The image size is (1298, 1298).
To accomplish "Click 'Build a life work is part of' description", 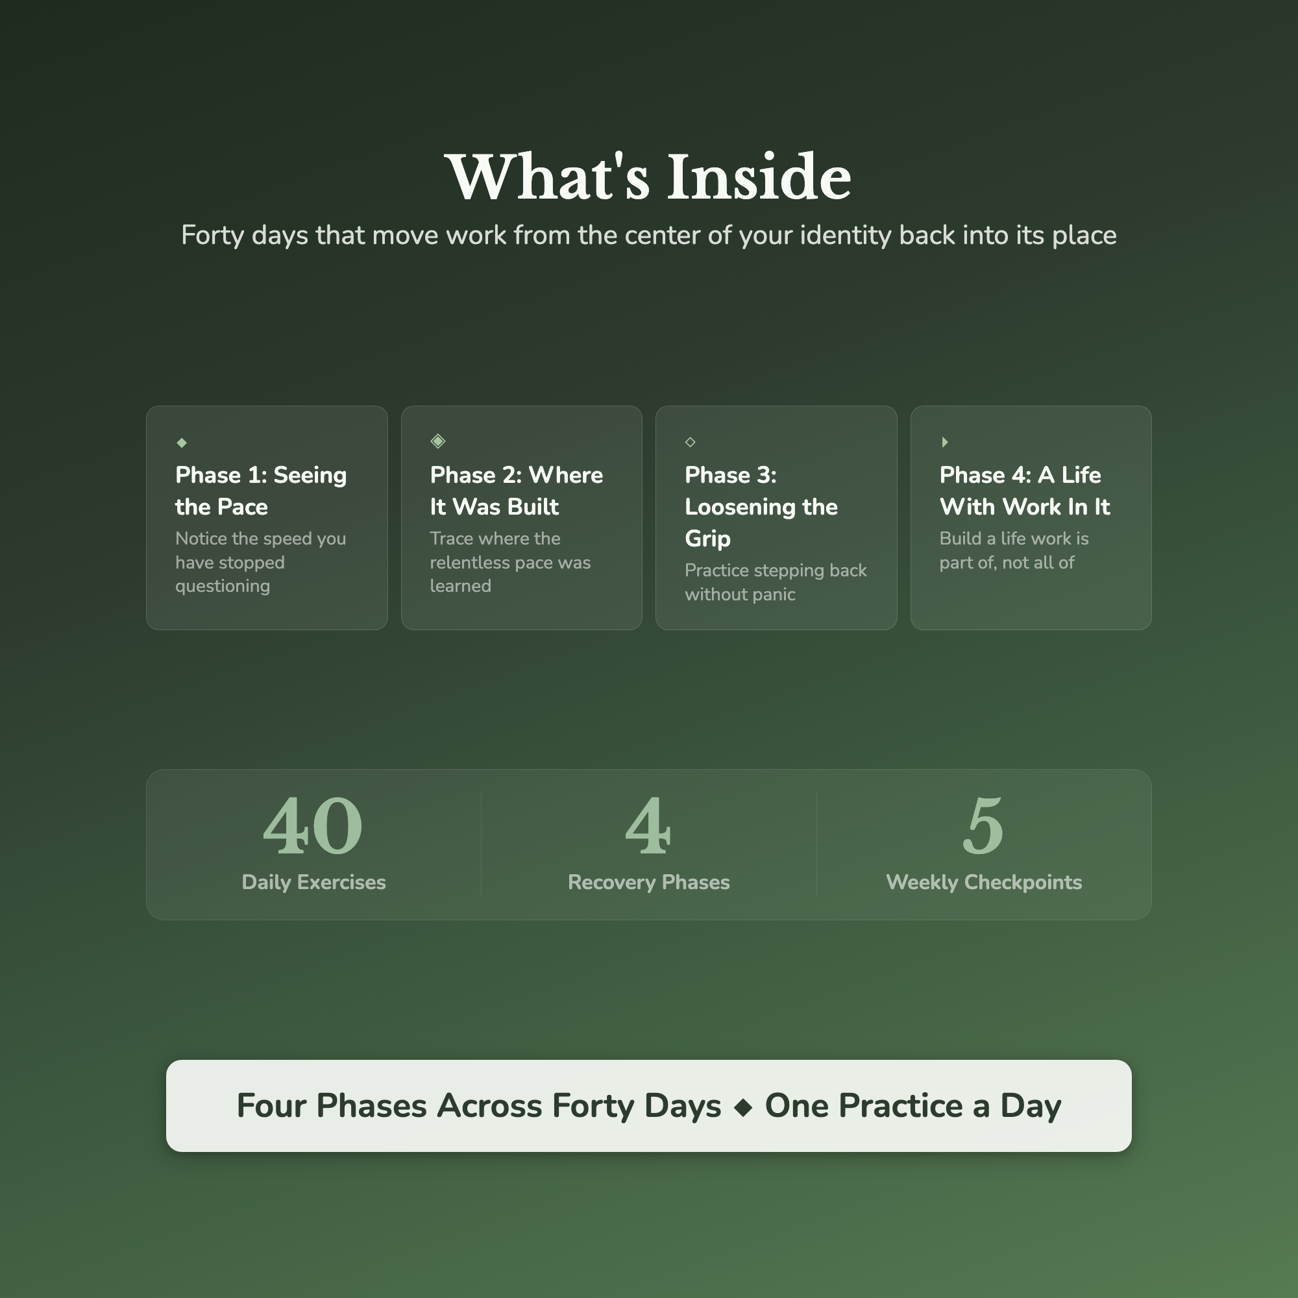I will click(1014, 550).
